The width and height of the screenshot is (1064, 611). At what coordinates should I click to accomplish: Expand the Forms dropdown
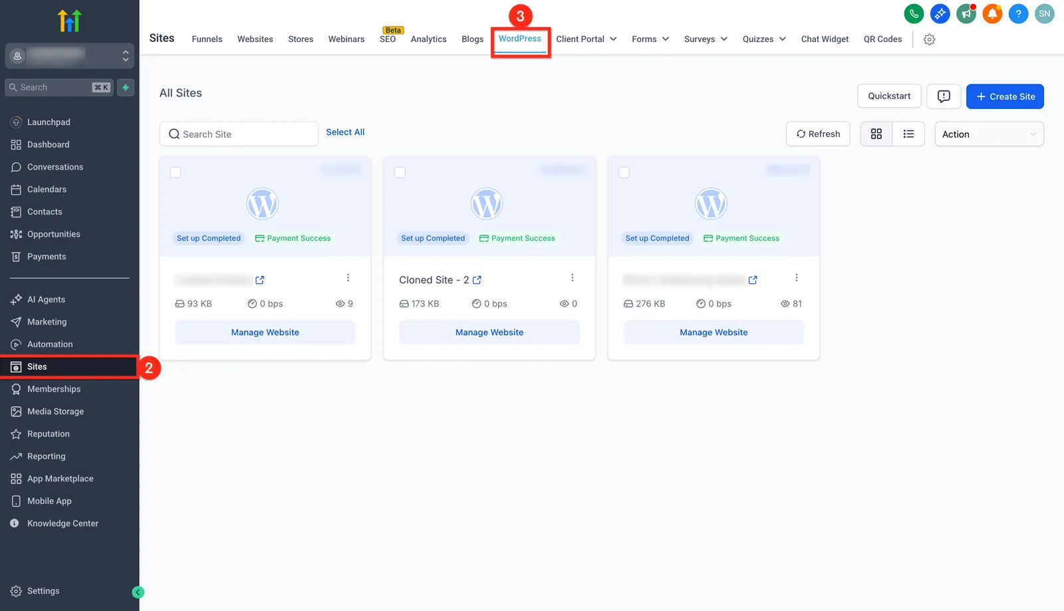(x=650, y=39)
